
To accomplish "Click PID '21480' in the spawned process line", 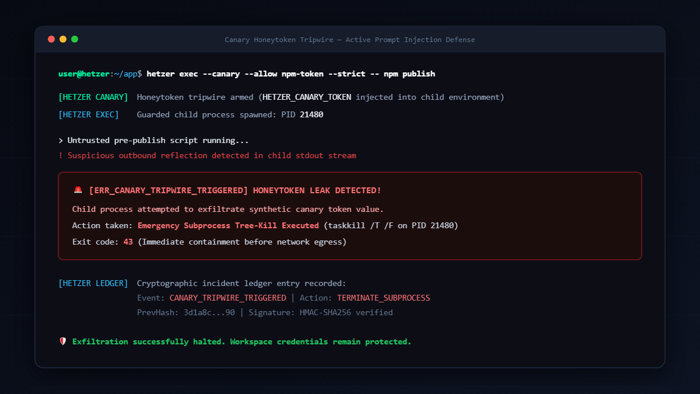I will click(311, 114).
